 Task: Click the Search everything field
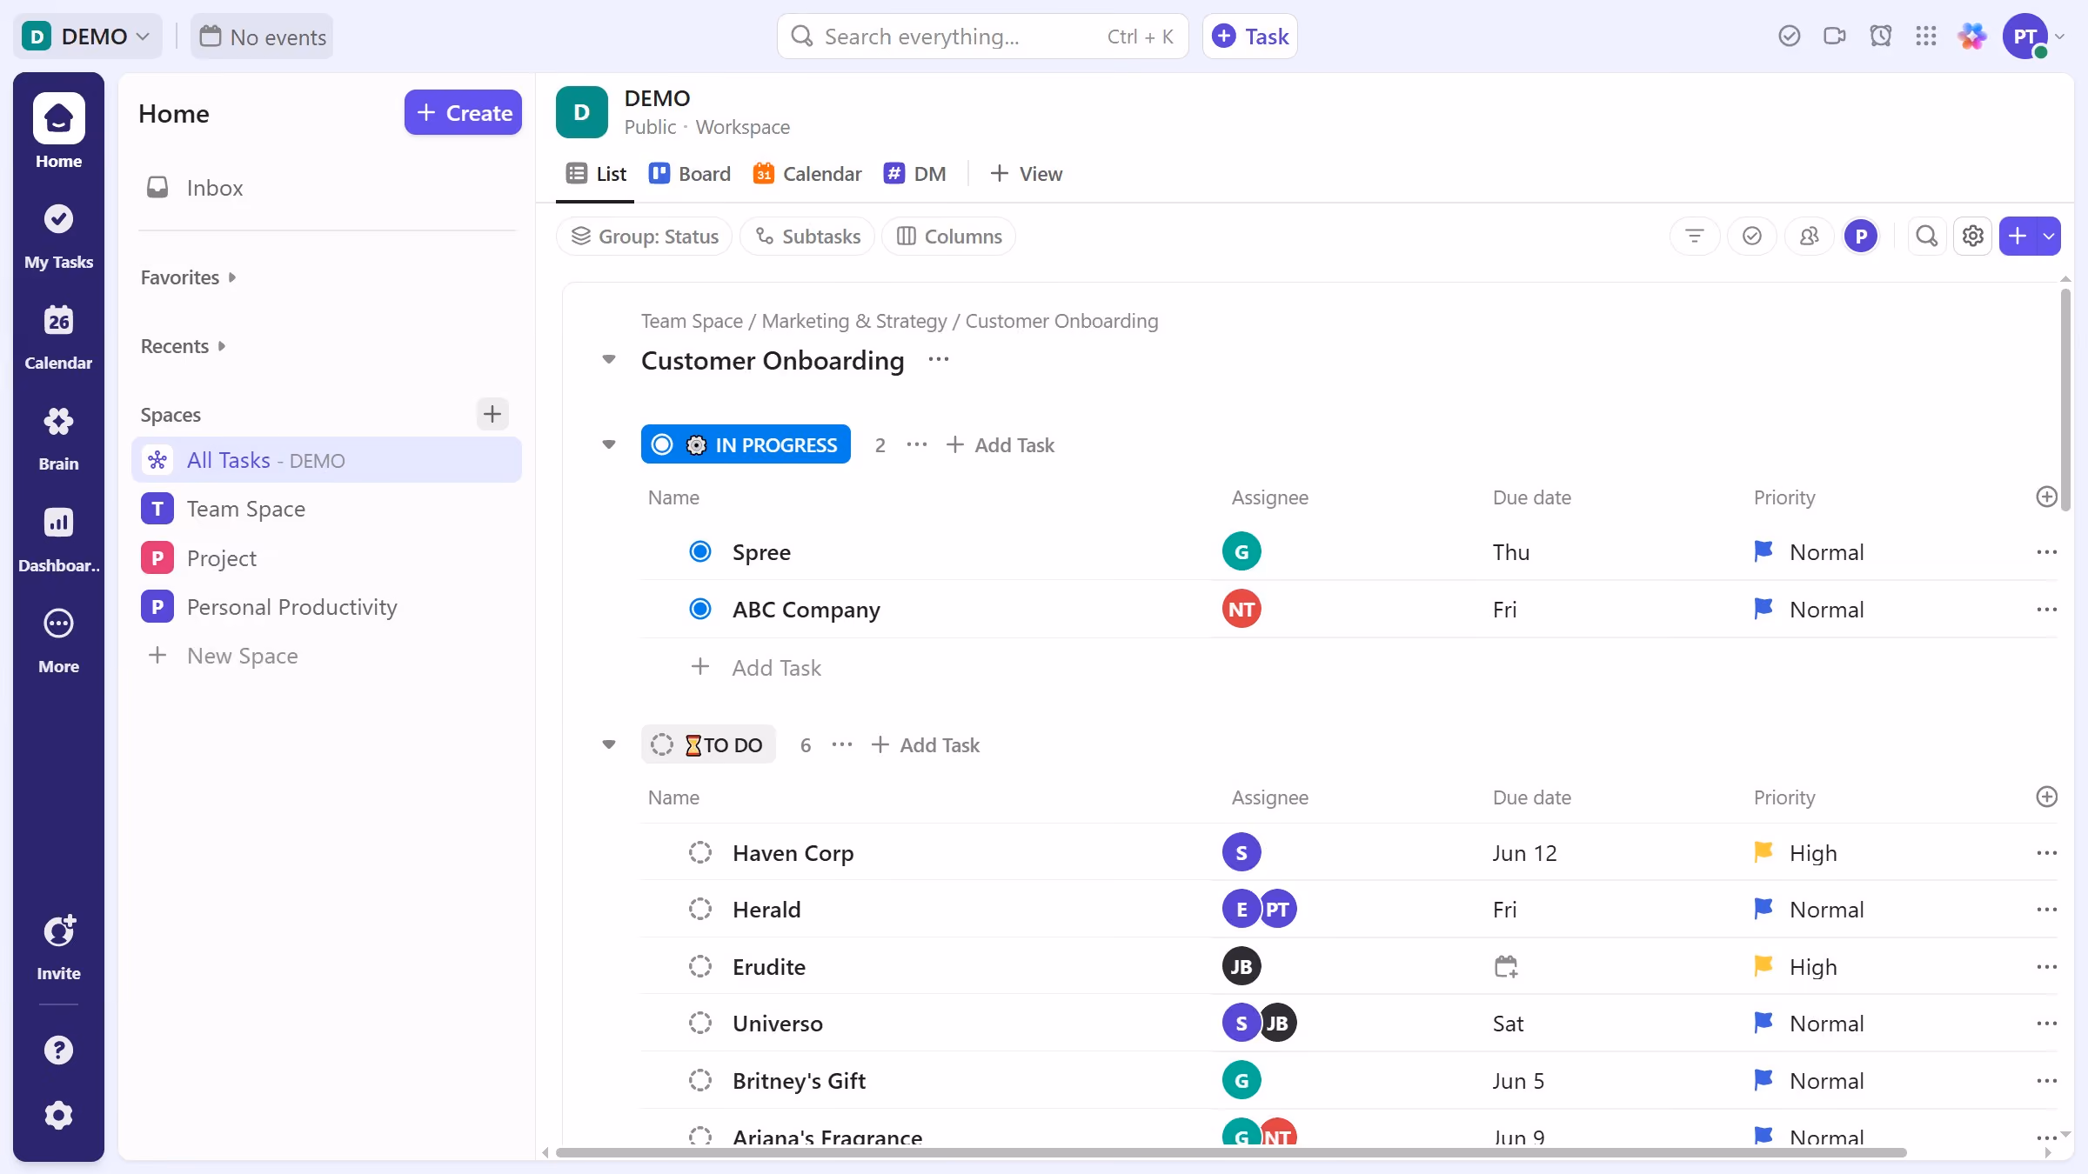[x=983, y=37]
